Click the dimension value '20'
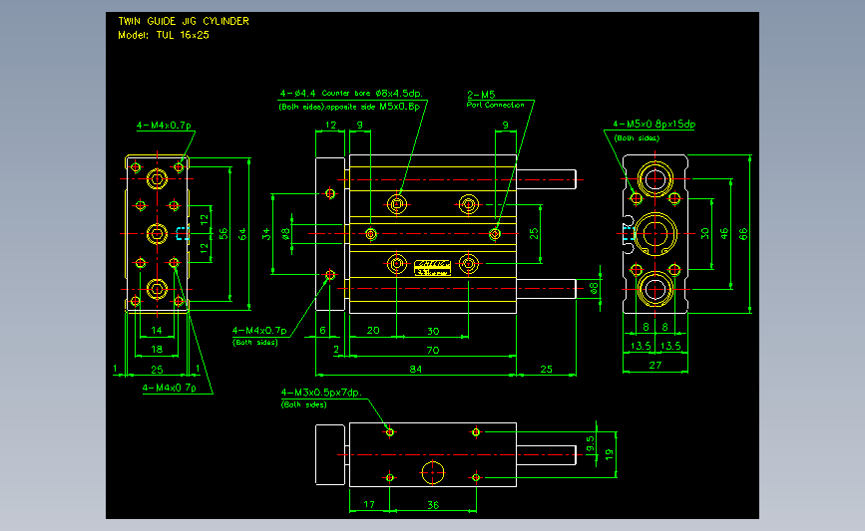This screenshot has width=865, height=531. 373,330
